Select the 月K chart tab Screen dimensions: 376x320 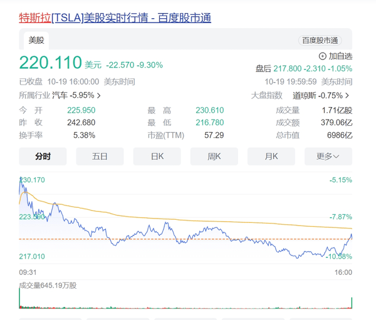click(271, 157)
